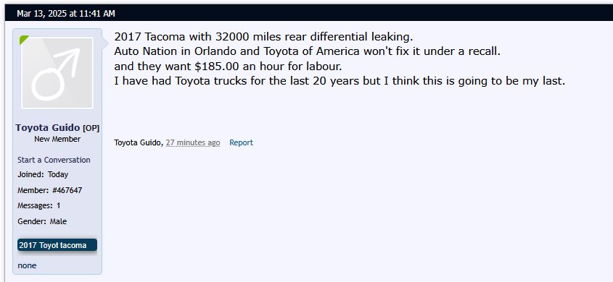Image resolution: width=613 pixels, height=282 pixels.
Task: Open the male-symbol default avatar image
Action: pos(57,73)
